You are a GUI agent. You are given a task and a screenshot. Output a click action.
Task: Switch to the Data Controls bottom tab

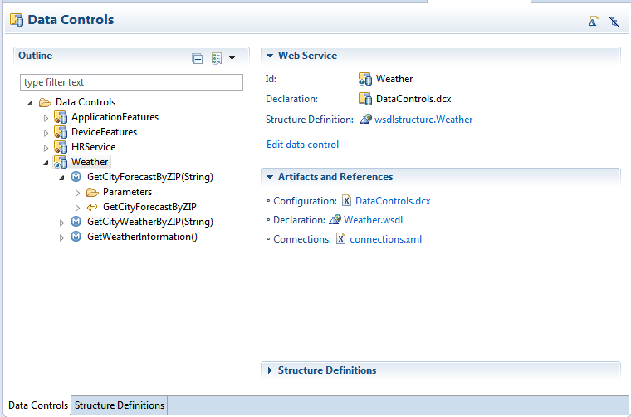(38, 405)
